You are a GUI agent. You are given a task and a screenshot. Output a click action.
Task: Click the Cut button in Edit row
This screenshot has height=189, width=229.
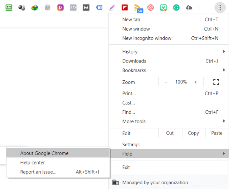click(170, 133)
